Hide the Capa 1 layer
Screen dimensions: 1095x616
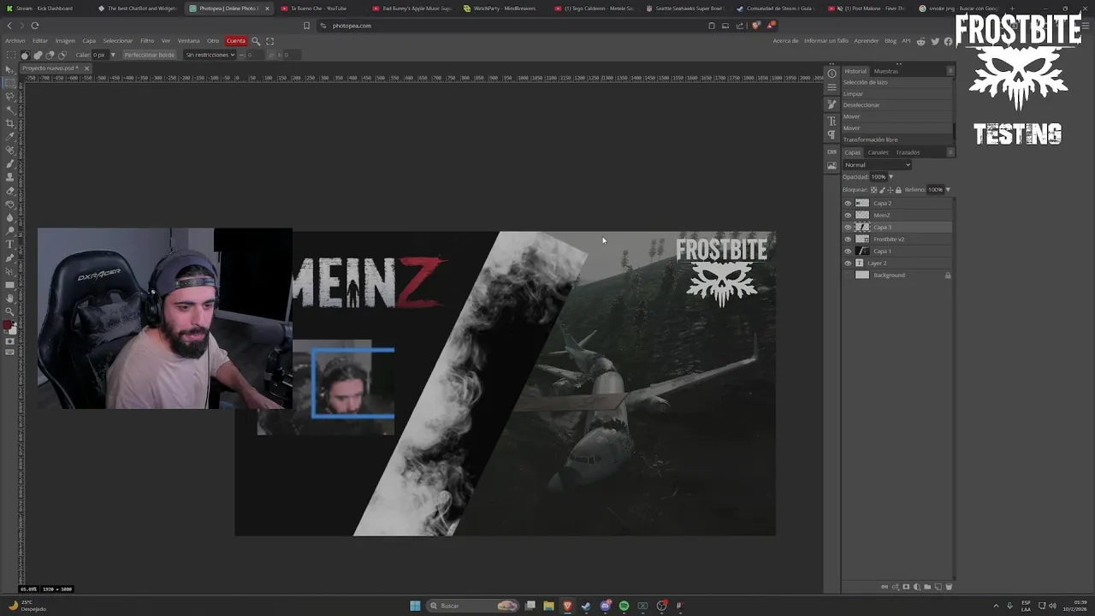[x=848, y=251]
